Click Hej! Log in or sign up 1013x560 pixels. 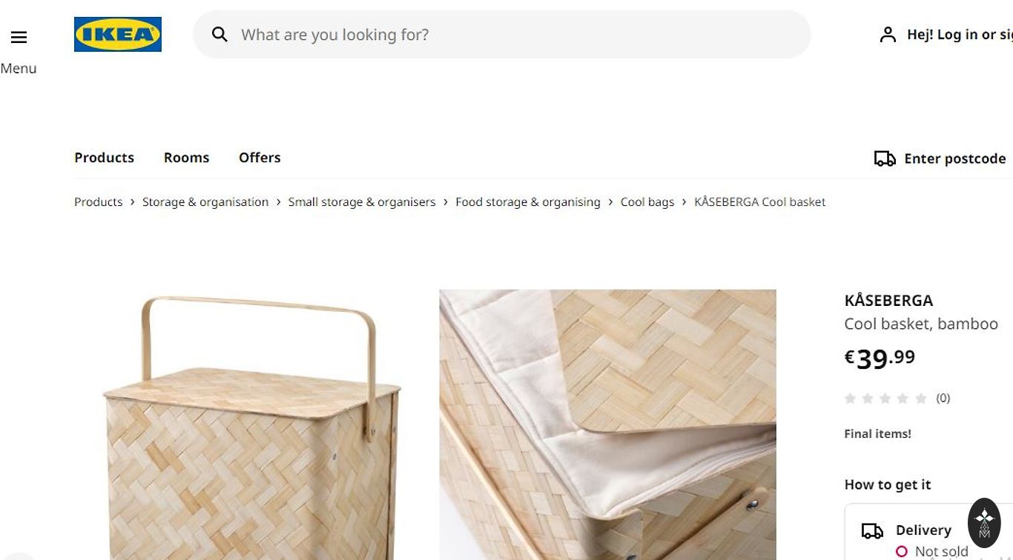point(960,35)
